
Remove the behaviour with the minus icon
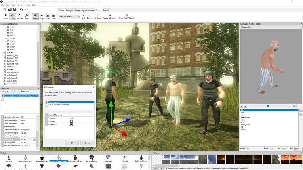pyautogui.click(x=2, y=99)
